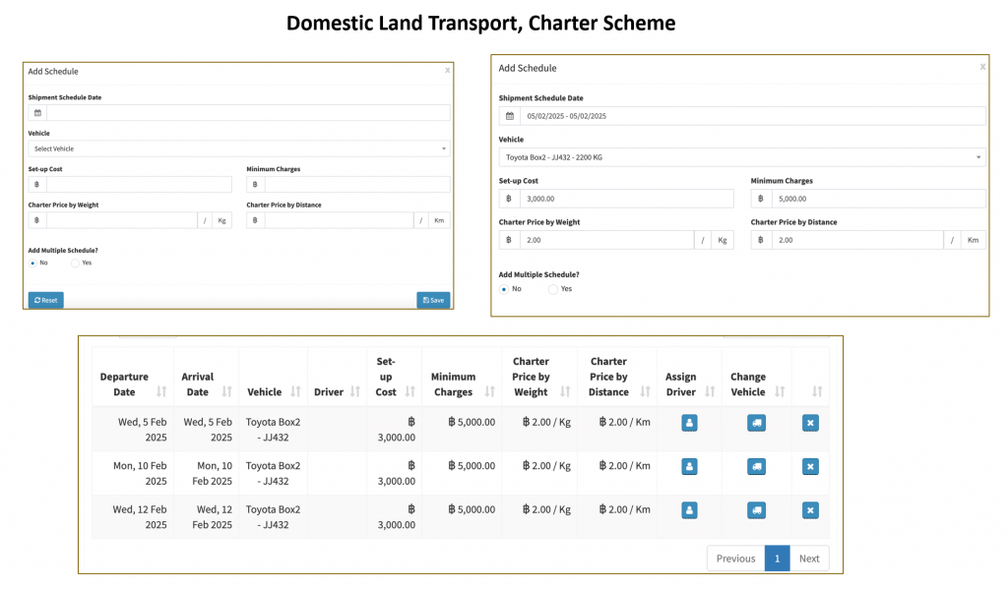Click the Reset button
Screen dimensions: 1008x590
[45, 300]
